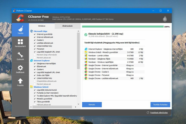The width and height of the screenshot is (186, 124).
Task: Click the Internet Explorer group icon
Action: (x=31, y=60)
